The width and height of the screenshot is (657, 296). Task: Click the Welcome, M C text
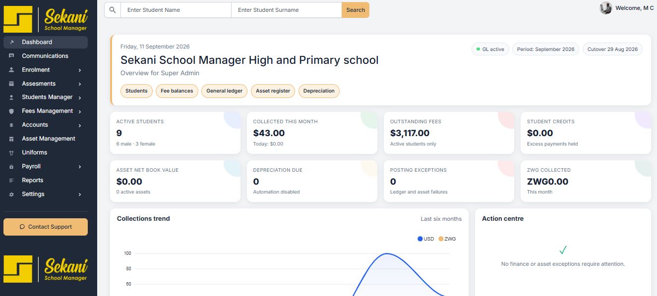tap(635, 8)
